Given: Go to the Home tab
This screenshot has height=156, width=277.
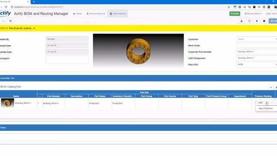Looking at the screenshot, I should pos(77,13).
